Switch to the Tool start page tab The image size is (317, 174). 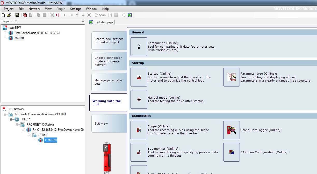pos(101,22)
